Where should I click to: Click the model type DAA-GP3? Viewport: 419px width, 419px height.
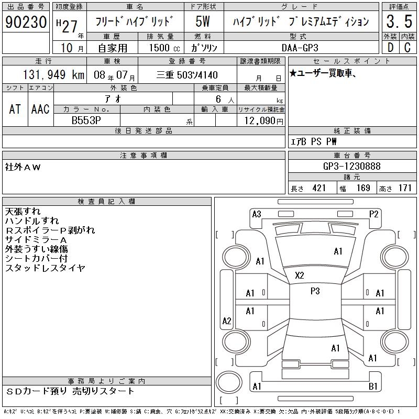303,47
